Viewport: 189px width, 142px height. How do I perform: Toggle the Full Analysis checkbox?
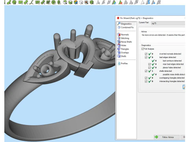(x=143, y=49)
